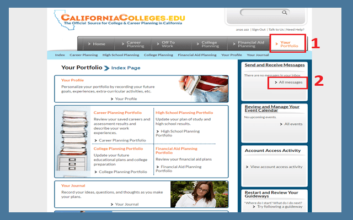The width and height of the screenshot is (353, 220).
Task: Select High School Planning in sub-navigation
Action: pos(121,55)
